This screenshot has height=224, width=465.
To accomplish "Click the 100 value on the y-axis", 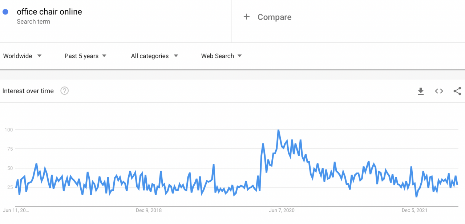I will (8, 130).
